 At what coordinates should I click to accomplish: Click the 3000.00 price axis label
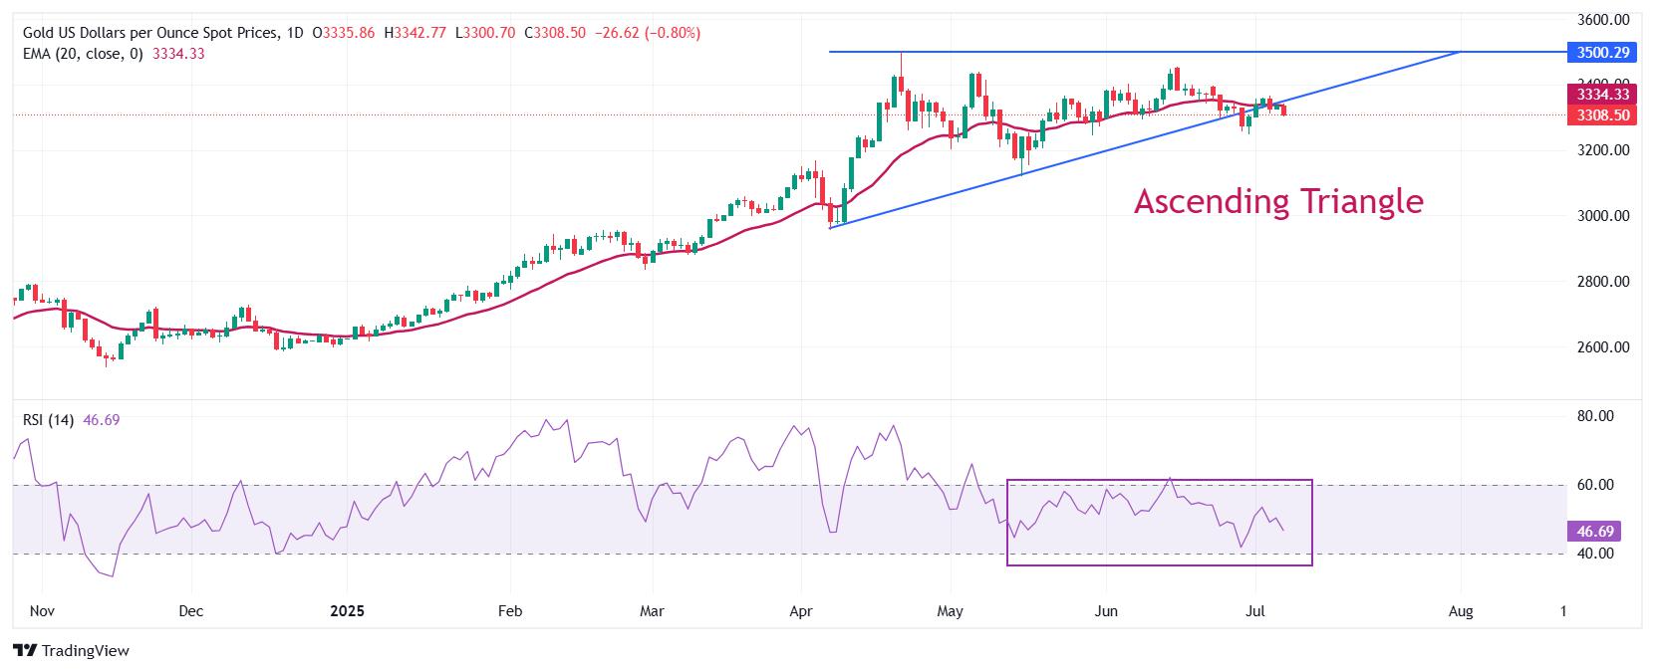1604,216
